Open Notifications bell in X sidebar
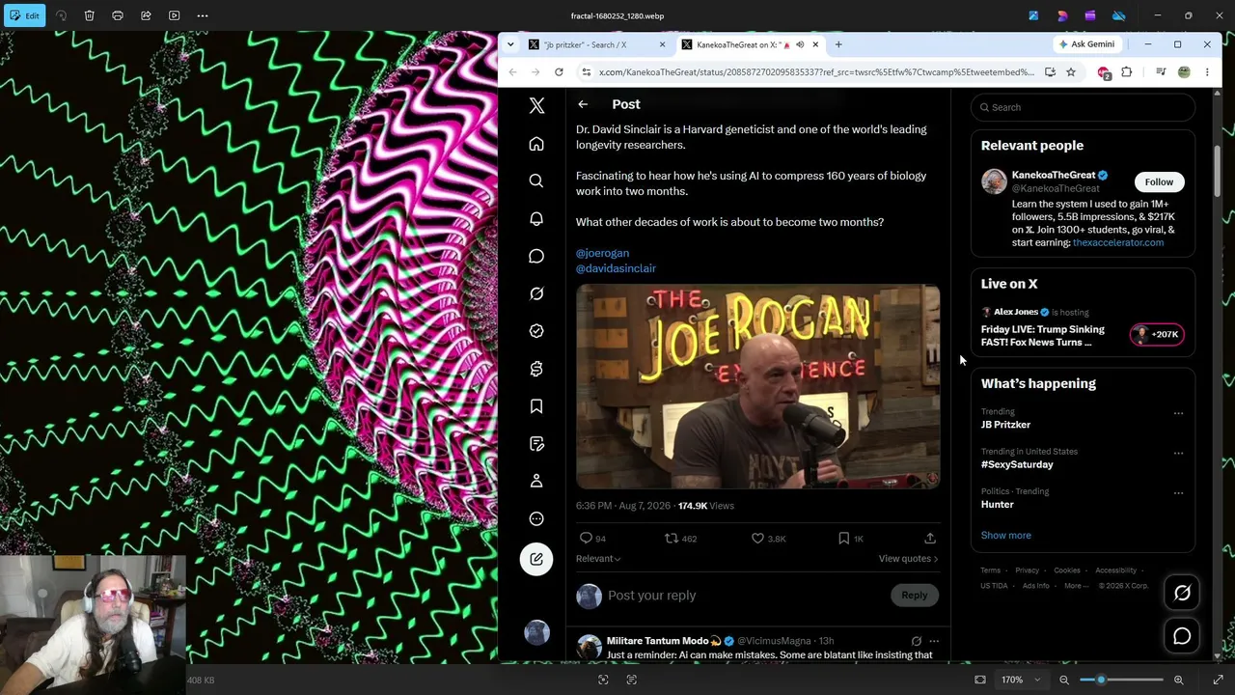Viewport: 1235px width, 695px height. point(536,219)
